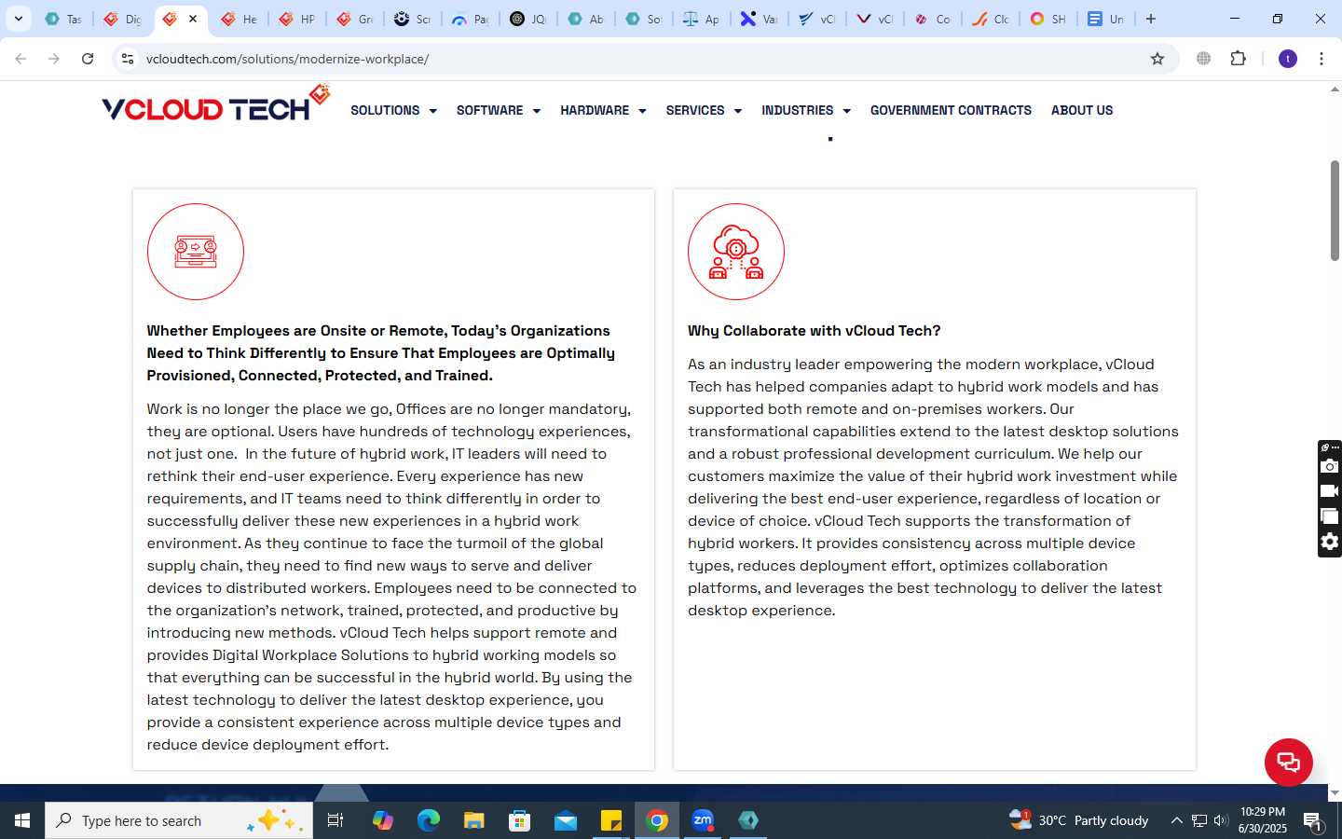
Task: Open Microsoft Store from the taskbar
Action: [520, 820]
